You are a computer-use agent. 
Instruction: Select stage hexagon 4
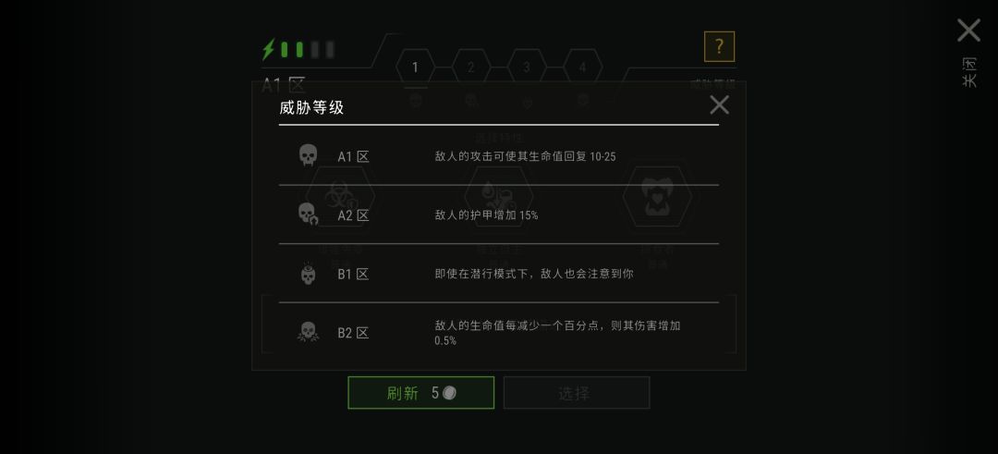pyautogui.click(x=582, y=67)
